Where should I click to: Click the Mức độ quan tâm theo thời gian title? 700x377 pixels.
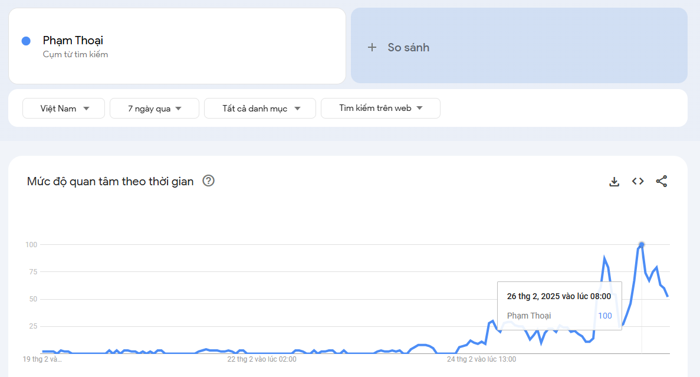coord(110,182)
